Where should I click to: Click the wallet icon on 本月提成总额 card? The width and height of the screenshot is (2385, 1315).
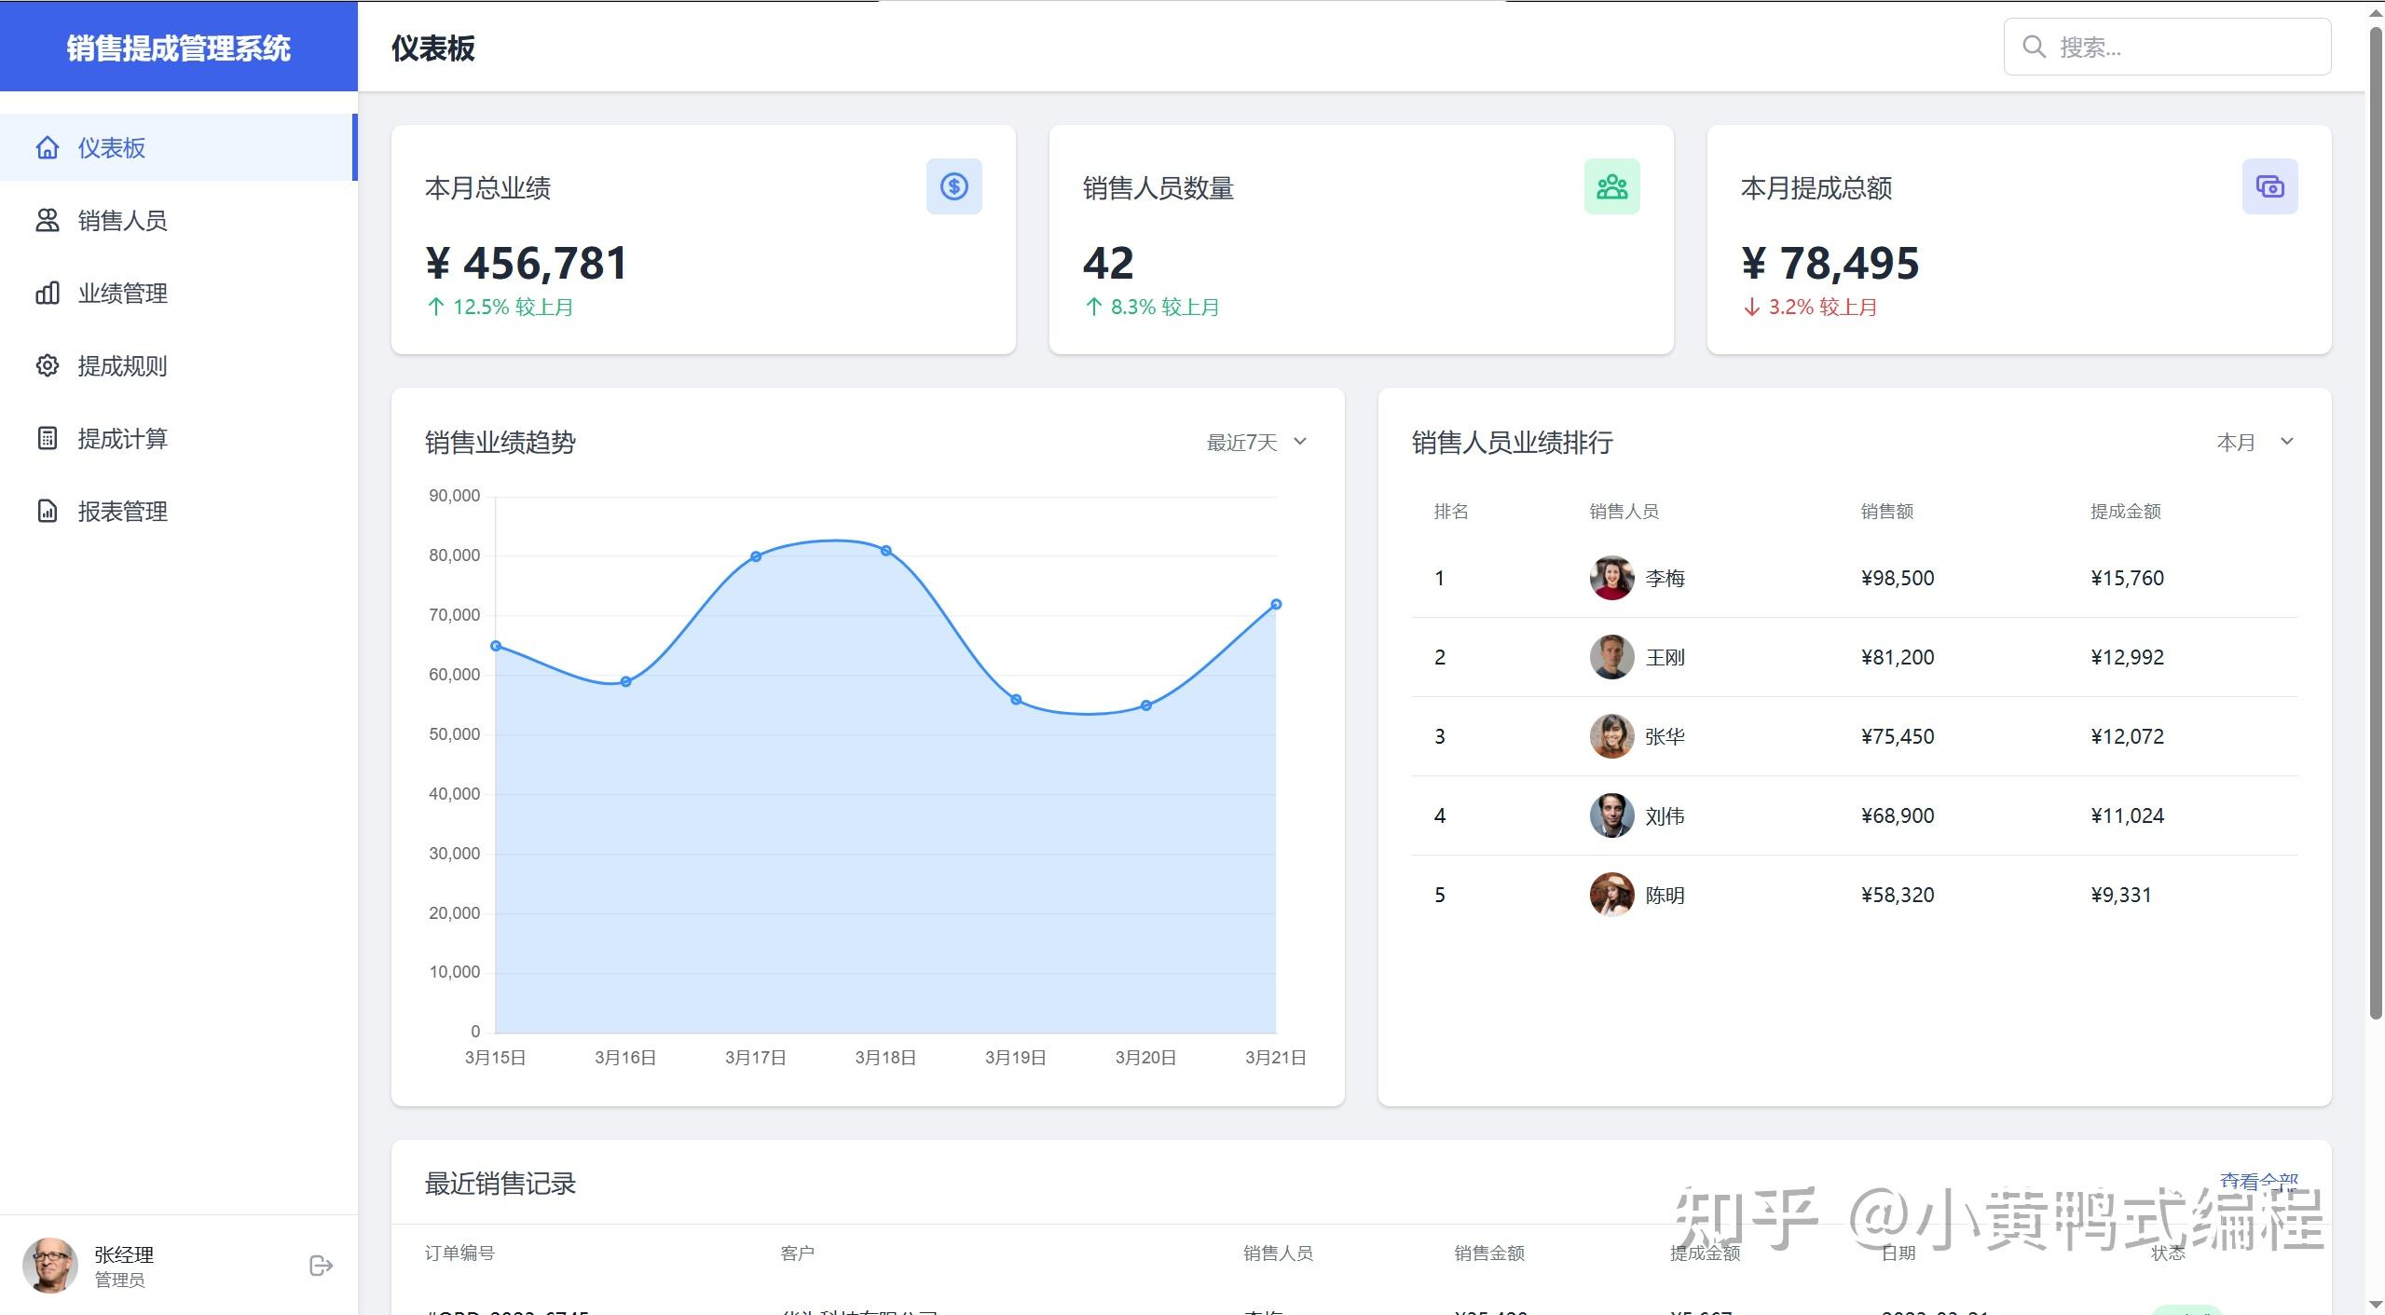(x=2269, y=186)
